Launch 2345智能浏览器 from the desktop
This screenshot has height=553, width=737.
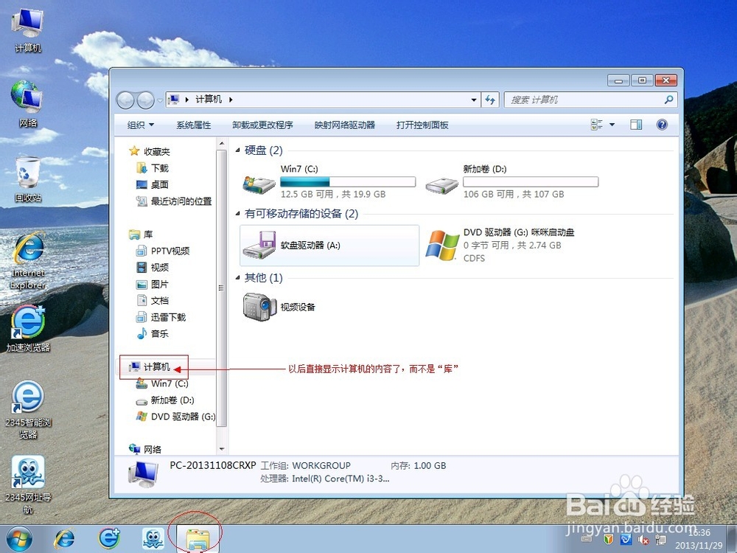[27, 406]
